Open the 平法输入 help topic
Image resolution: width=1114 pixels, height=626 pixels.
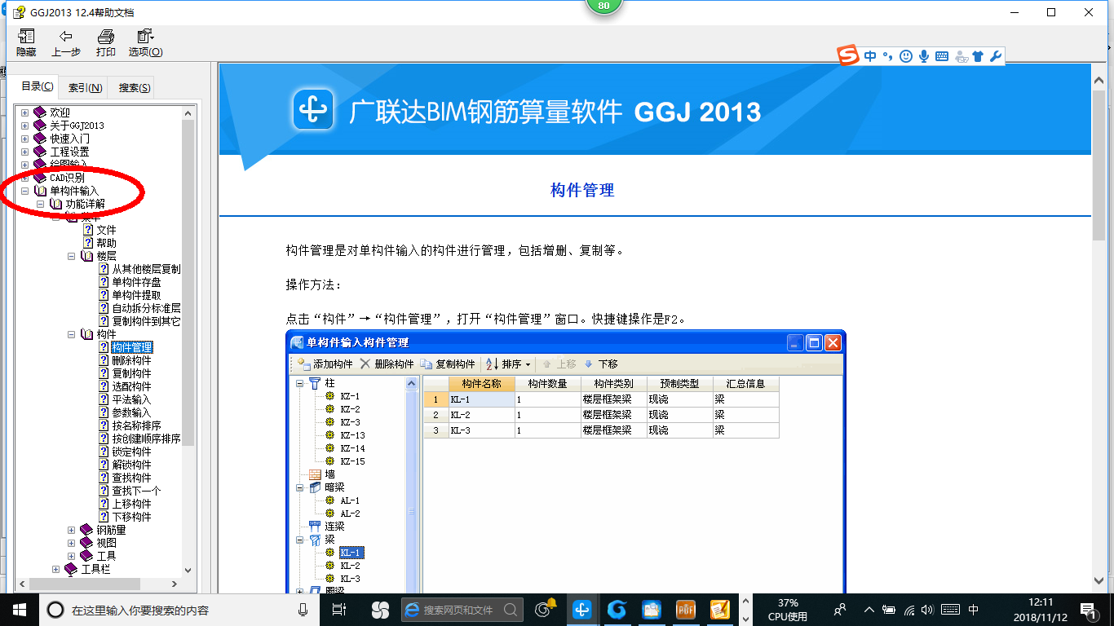click(131, 399)
